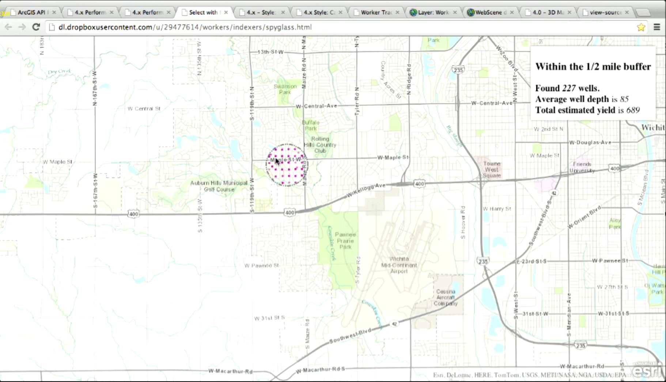
Task: Click the 'Average well depth is 85' line
Action: pos(582,99)
